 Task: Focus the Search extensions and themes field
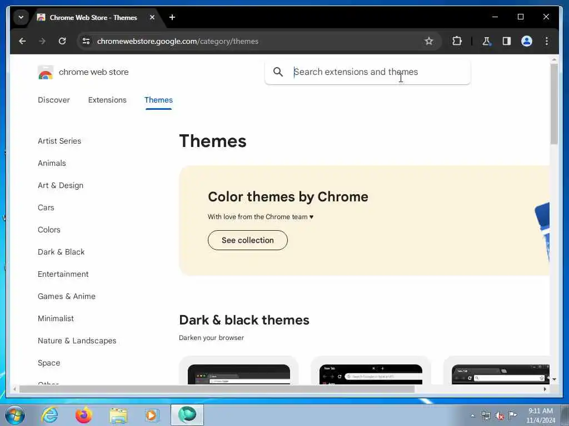click(x=368, y=72)
